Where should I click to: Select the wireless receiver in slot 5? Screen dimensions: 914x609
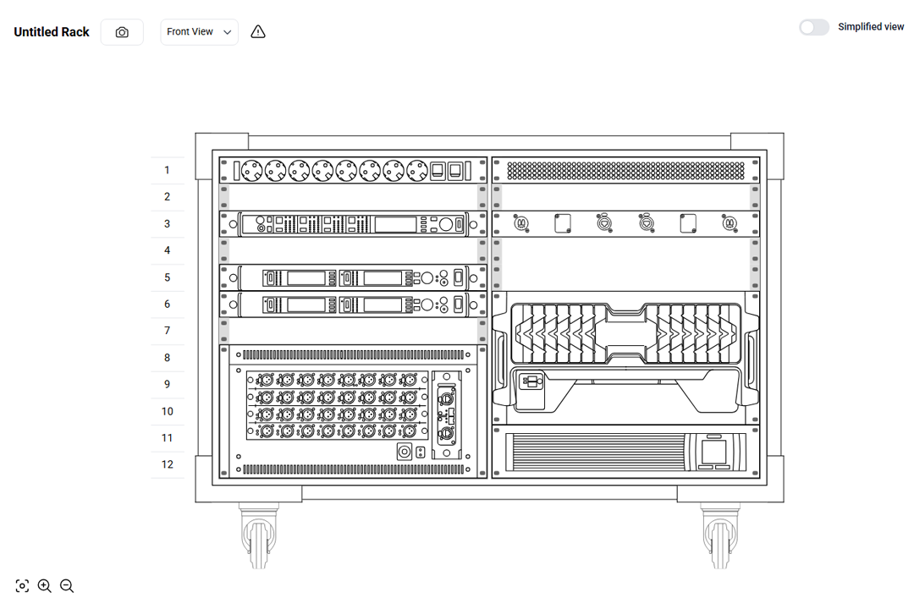point(353,277)
